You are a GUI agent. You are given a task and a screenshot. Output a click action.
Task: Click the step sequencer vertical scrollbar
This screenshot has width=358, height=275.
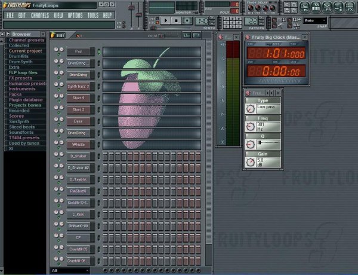pyautogui.click(x=209, y=142)
